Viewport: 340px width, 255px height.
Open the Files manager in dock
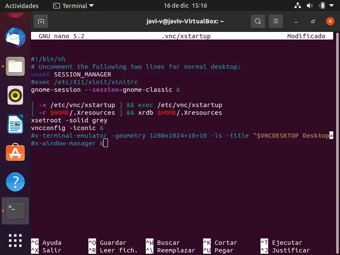coord(15,66)
